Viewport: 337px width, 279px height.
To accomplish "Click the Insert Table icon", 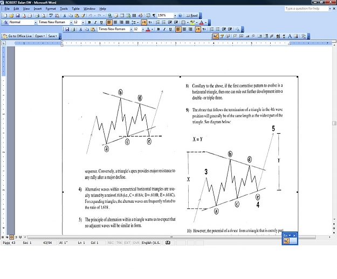I will [x=122, y=16].
